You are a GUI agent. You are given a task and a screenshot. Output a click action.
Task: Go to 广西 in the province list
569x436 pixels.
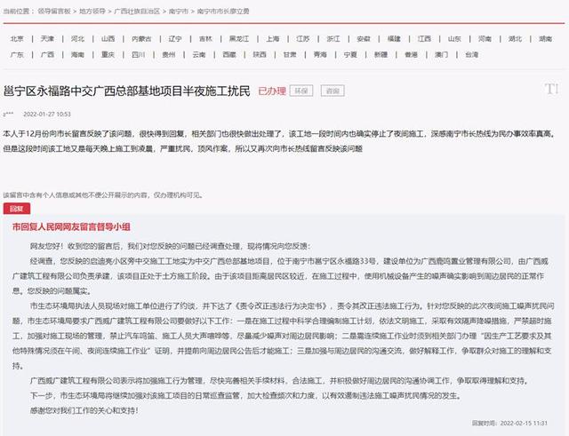pos(47,54)
